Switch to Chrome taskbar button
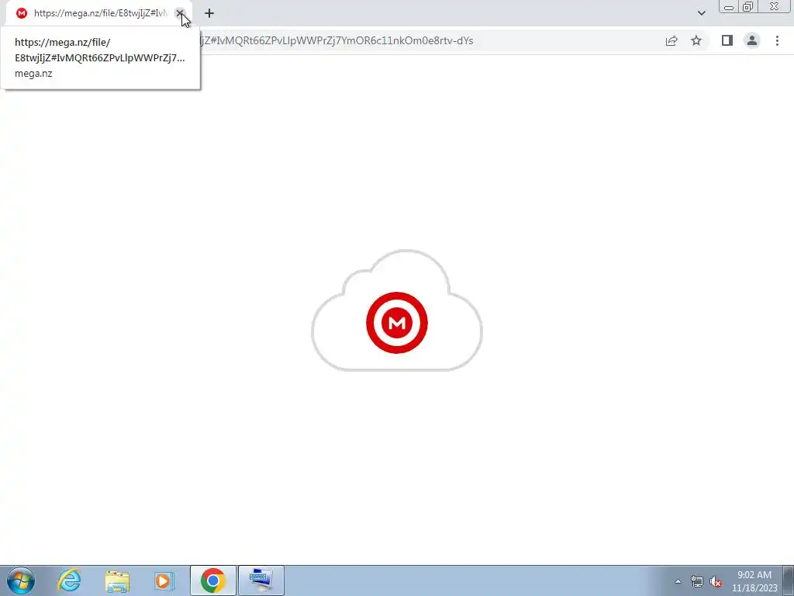 pyautogui.click(x=212, y=580)
